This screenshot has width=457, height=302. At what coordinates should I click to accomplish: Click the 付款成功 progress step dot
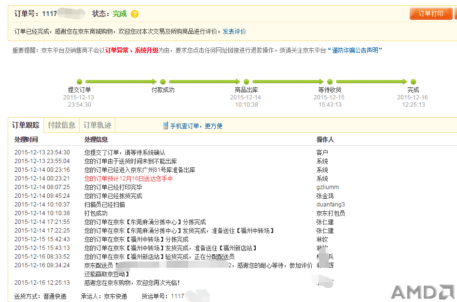tap(163, 82)
